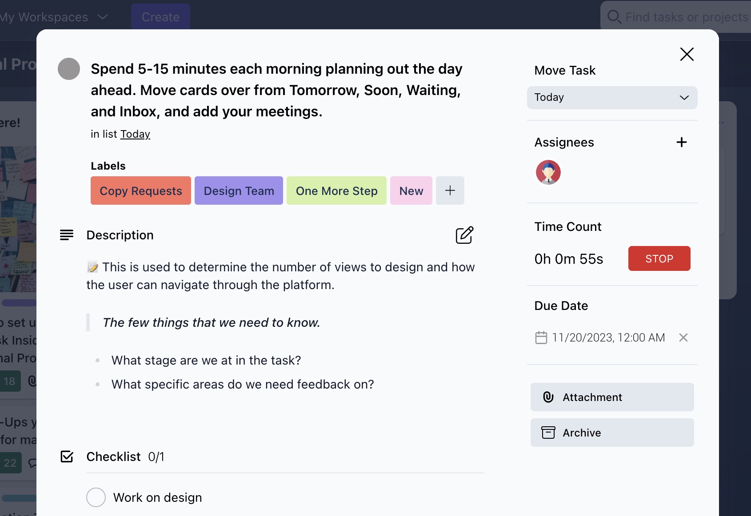
Task: Open the description edit pencil icon
Action: 465,235
